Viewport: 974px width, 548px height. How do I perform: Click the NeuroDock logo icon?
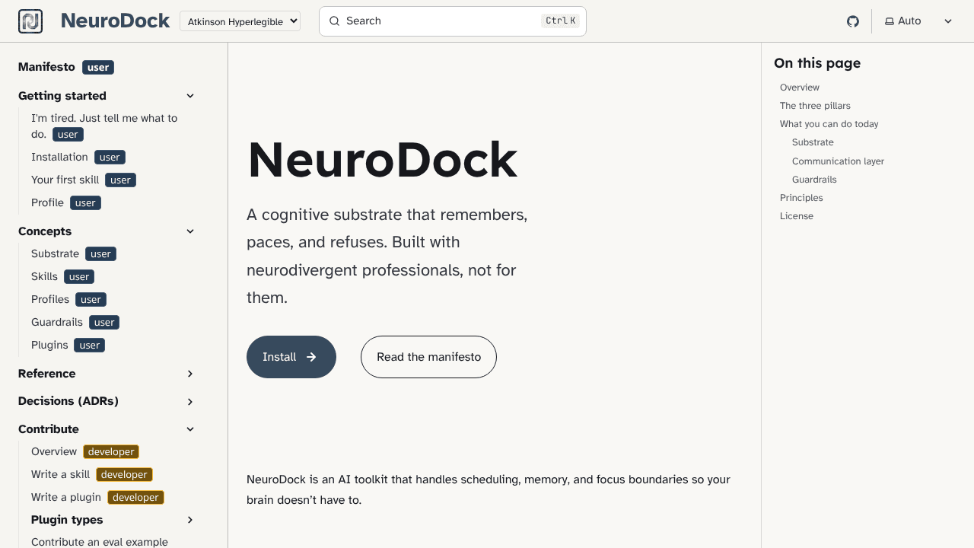pos(30,21)
